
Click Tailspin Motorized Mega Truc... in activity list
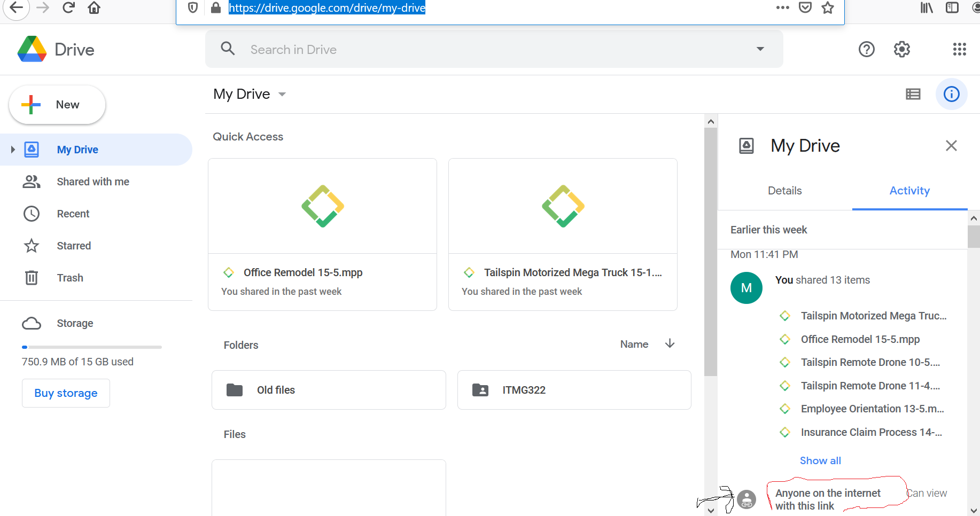(x=873, y=316)
